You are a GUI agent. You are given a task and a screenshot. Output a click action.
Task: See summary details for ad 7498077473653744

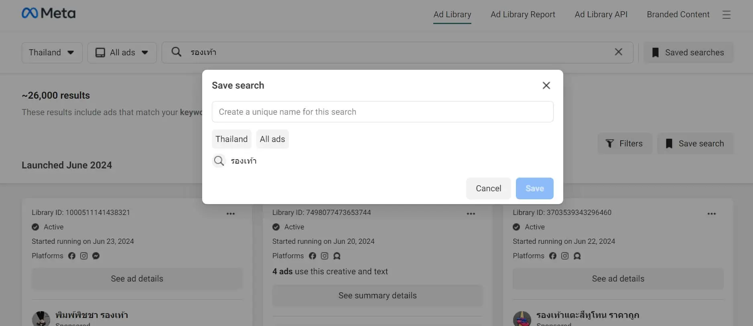tap(378, 296)
